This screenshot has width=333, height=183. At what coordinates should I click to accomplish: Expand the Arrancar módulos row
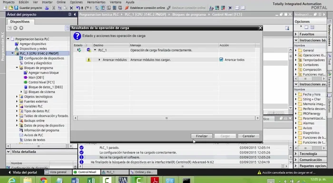tap(99, 60)
